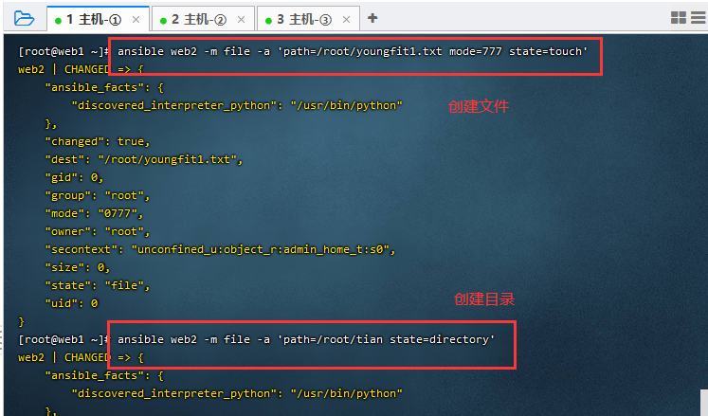
Task: Click the youngfit1.txt touch command text
Action: (x=353, y=51)
